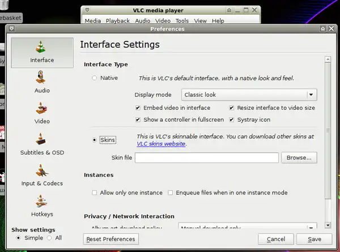Expand the Display mode dropdown

pos(311,95)
